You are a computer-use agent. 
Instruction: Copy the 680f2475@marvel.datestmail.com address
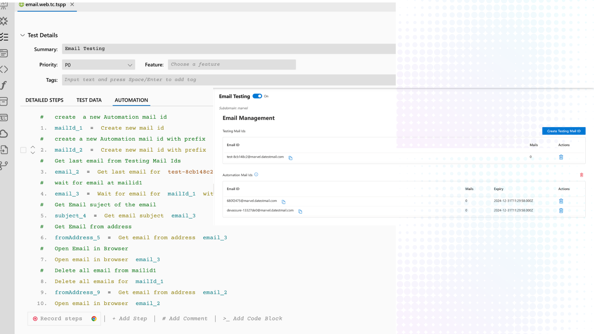point(283,202)
